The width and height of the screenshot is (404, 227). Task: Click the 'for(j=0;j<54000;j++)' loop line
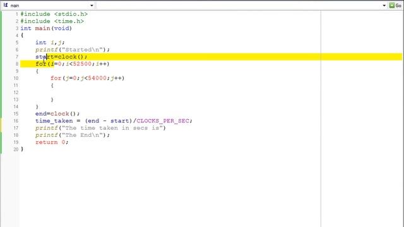coord(87,78)
